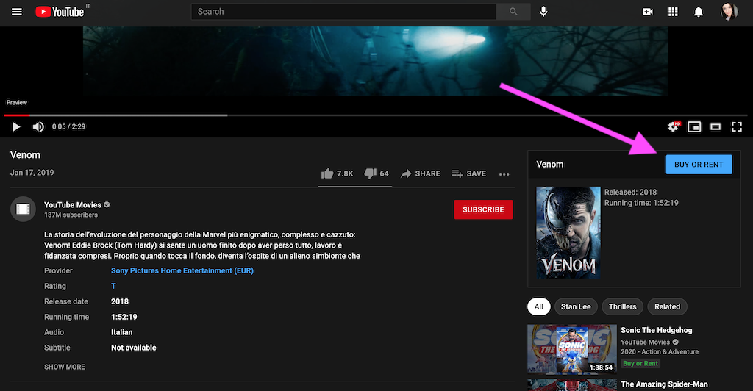The image size is (753, 391).
Task: Select the Thrillers filter chip
Action: click(622, 306)
